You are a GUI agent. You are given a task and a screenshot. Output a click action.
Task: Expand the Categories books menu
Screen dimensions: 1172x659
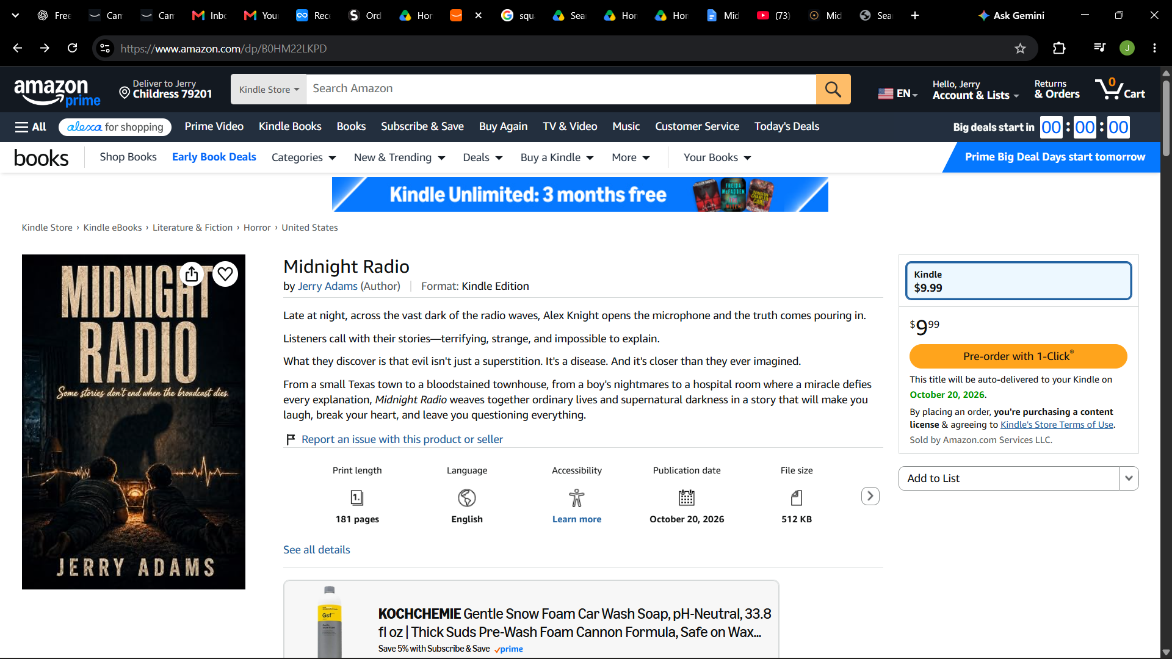tap(303, 157)
